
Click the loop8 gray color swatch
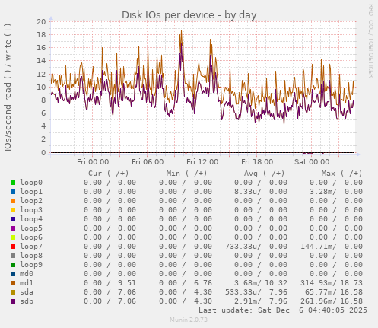tap(13, 256)
